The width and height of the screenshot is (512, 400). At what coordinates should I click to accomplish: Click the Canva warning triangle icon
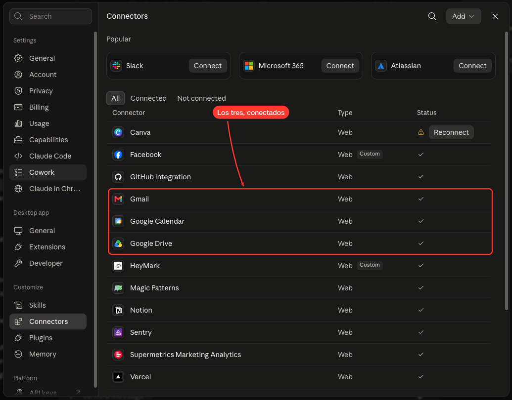point(421,132)
